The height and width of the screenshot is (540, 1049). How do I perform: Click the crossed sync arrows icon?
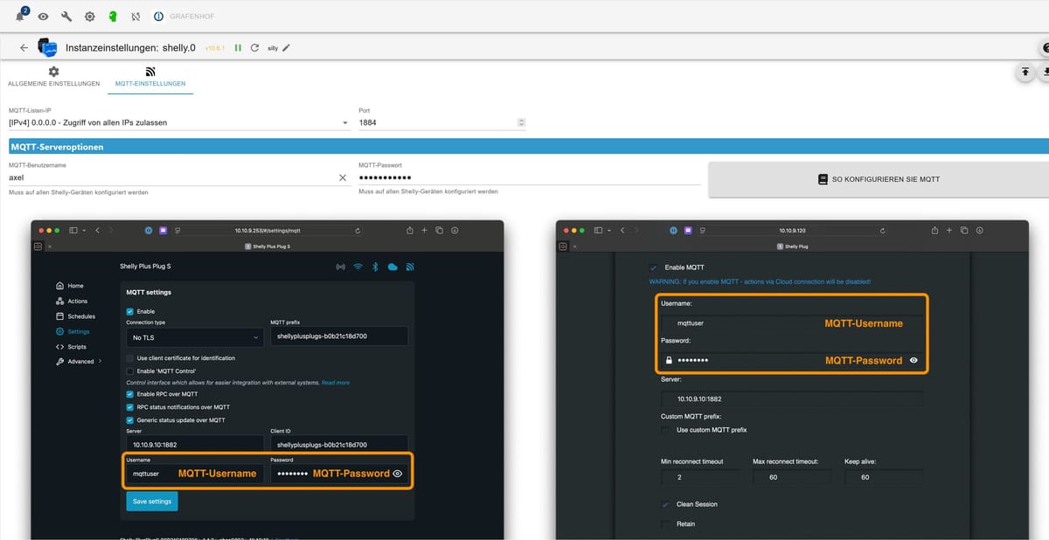(135, 17)
